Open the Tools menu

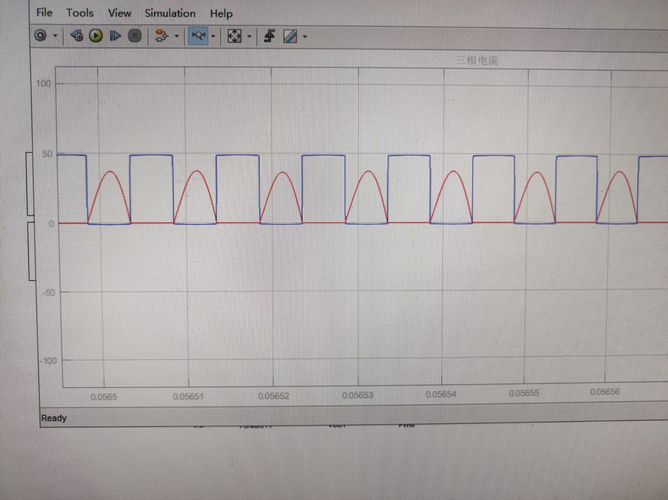pos(80,13)
